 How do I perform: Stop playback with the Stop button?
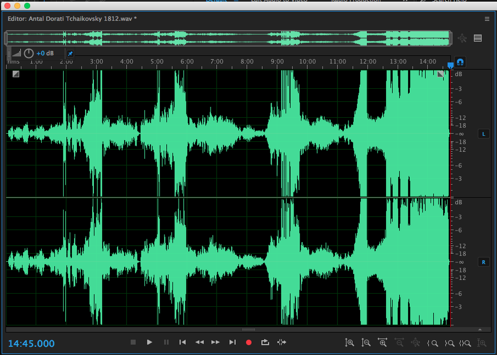click(x=133, y=342)
